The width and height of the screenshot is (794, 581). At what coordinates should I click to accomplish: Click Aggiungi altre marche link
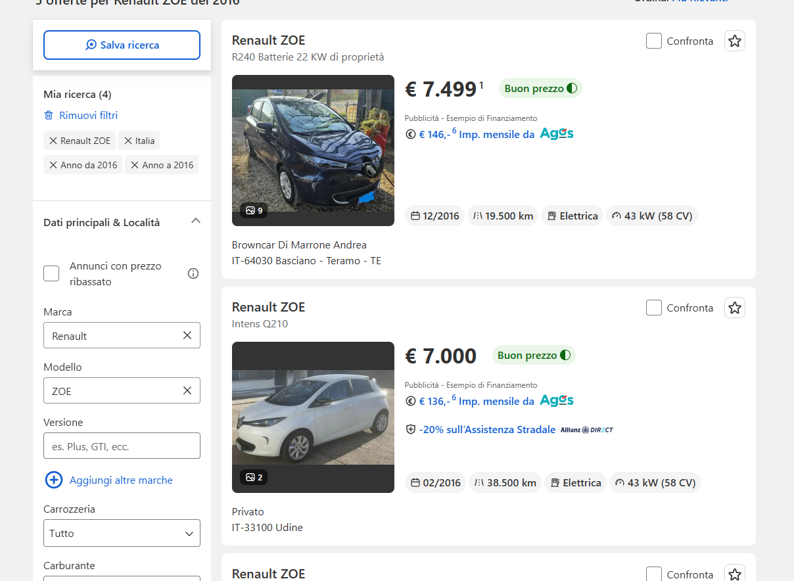(121, 480)
